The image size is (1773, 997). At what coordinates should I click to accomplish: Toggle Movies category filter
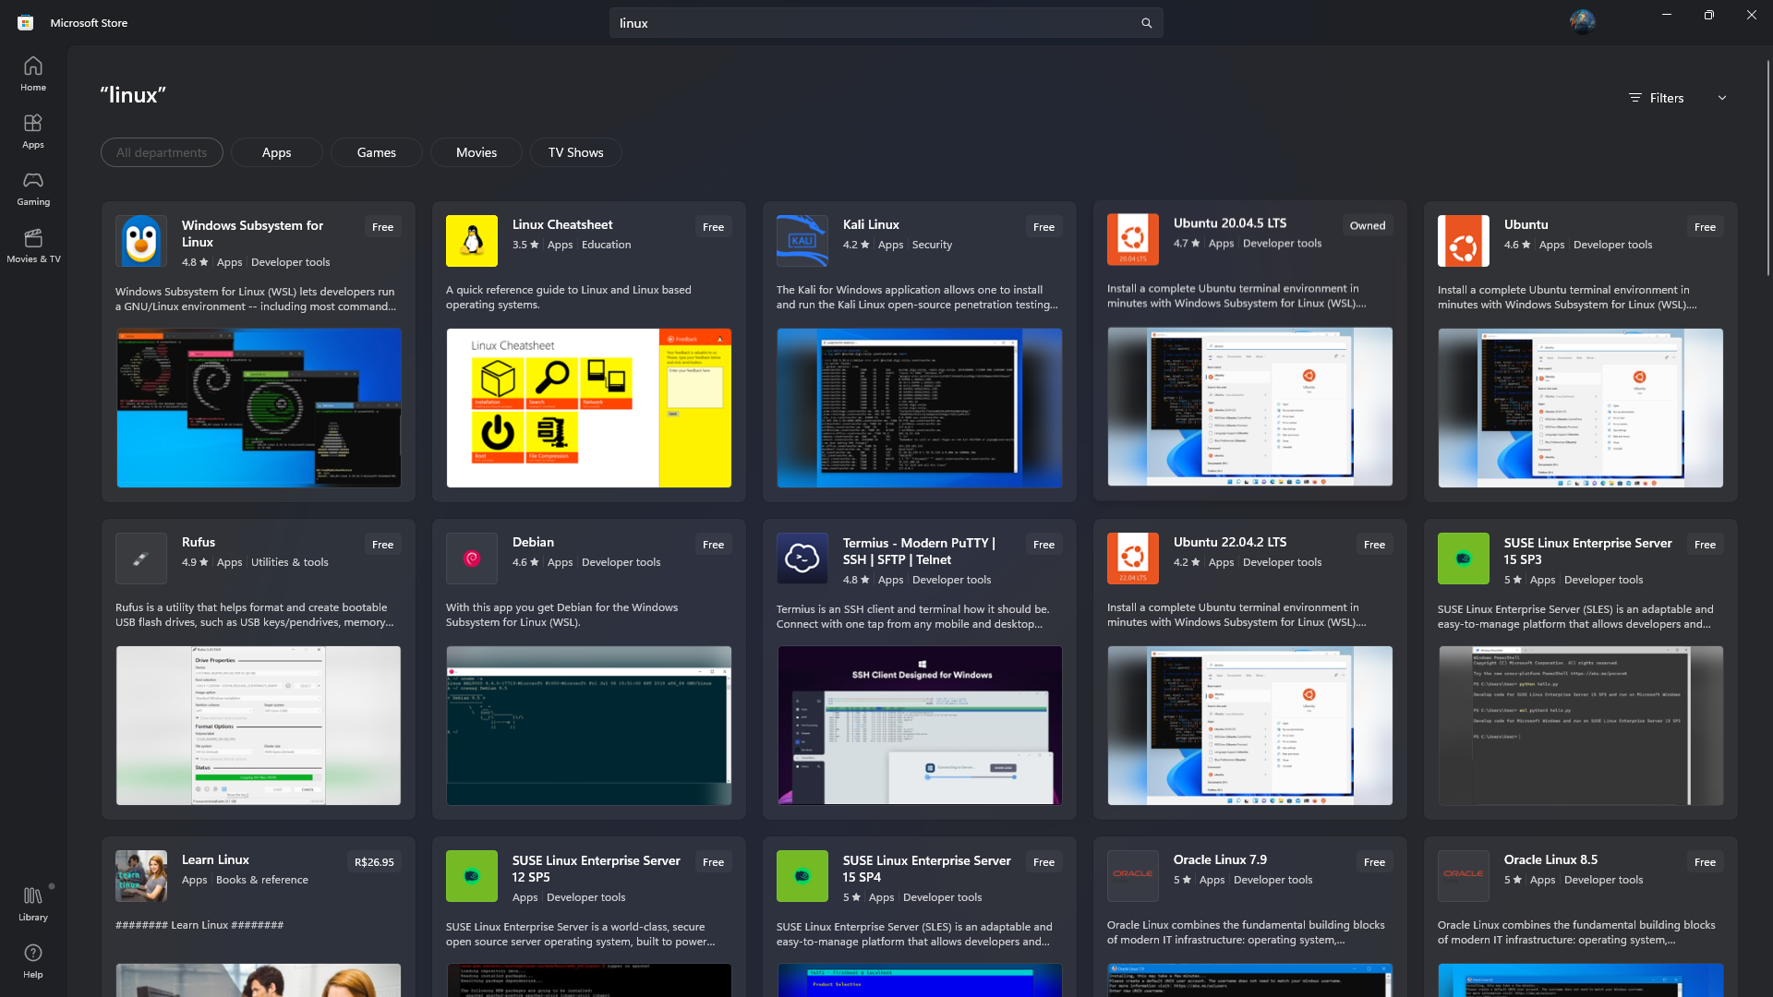click(476, 151)
